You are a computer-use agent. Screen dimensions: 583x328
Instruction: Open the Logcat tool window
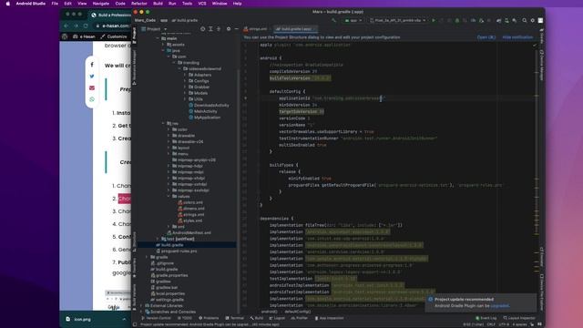pyautogui.click(x=277, y=318)
